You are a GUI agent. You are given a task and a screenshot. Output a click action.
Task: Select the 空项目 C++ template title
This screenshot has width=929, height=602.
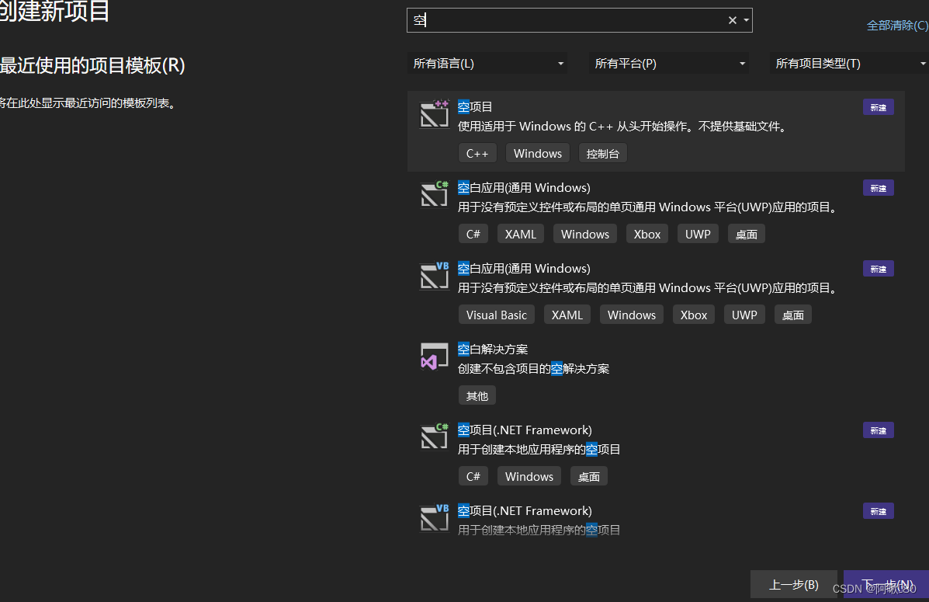(x=475, y=106)
